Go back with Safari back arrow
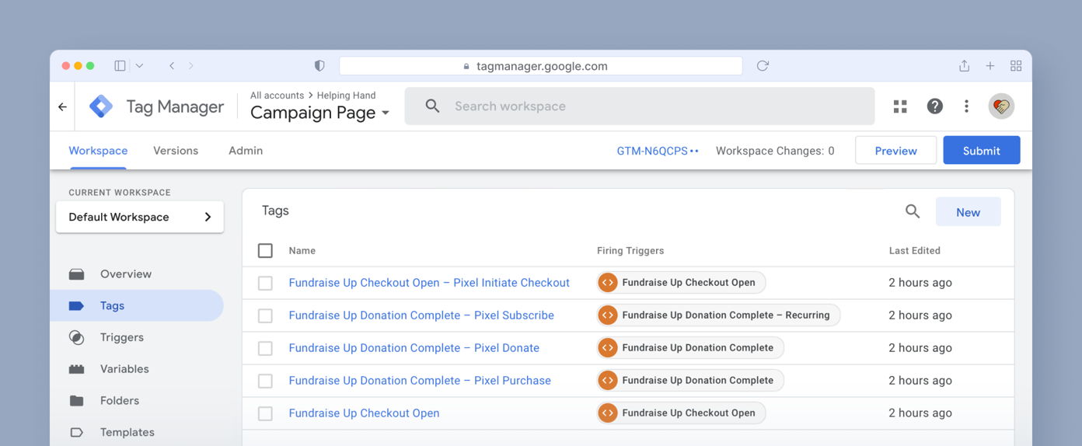1082x446 pixels. (172, 66)
